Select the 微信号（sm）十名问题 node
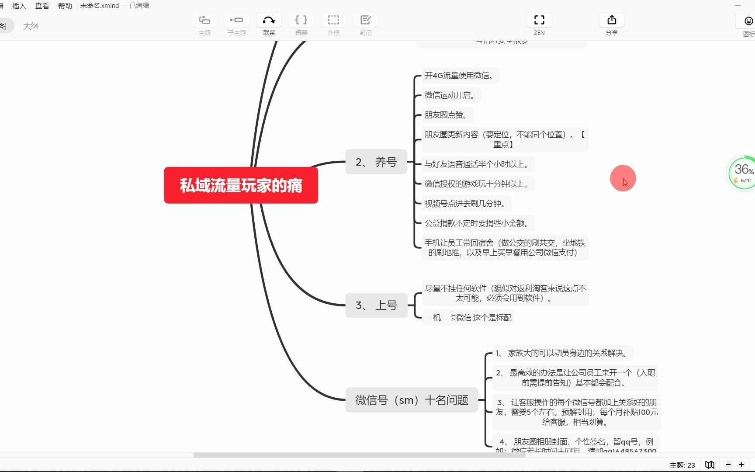 [412, 400]
